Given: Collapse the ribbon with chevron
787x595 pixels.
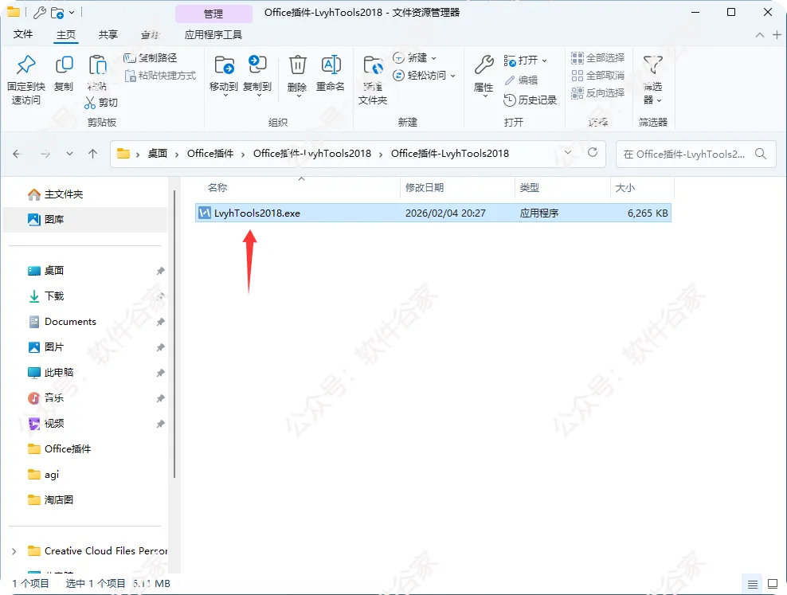Looking at the screenshot, I should click(760, 34).
